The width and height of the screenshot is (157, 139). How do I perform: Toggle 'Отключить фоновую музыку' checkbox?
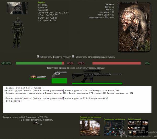click(x=38, y=56)
